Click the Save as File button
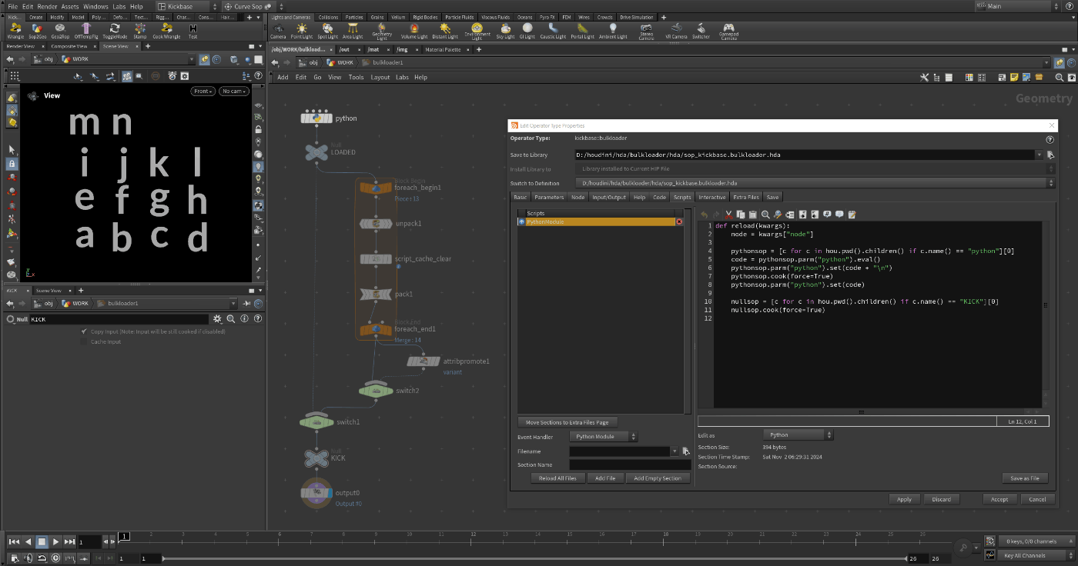The width and height of the screenshot is (1078, 566). [x=1025, y=478]
